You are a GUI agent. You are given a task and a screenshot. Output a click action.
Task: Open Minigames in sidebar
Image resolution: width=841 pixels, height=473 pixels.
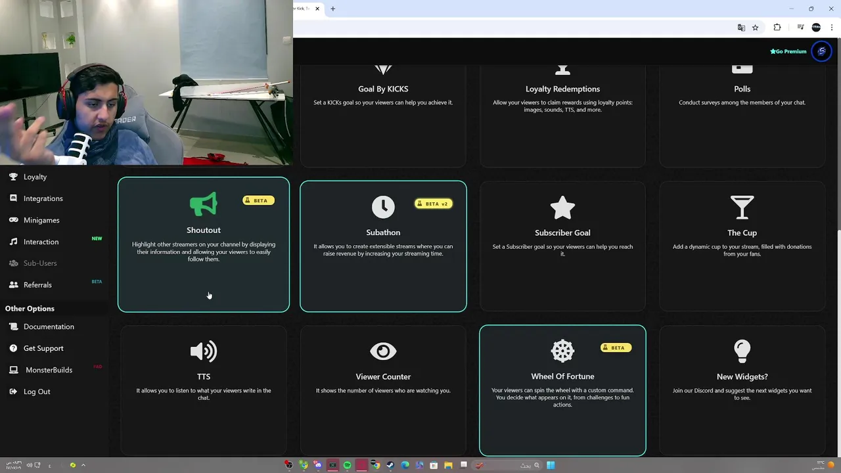pyautogui.click(x=41, y=220)
